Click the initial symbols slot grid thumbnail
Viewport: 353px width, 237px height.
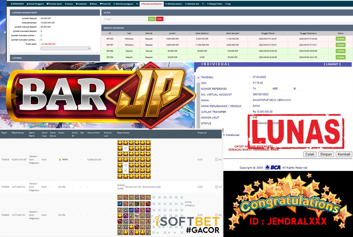134,215
